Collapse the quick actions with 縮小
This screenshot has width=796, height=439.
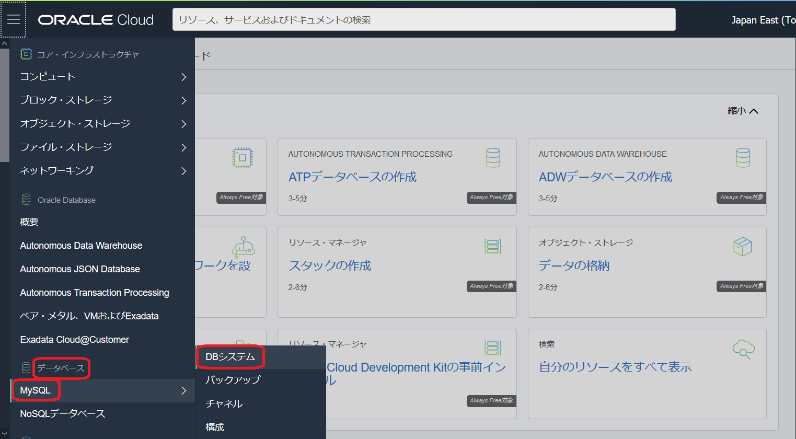tap(742, 111)
